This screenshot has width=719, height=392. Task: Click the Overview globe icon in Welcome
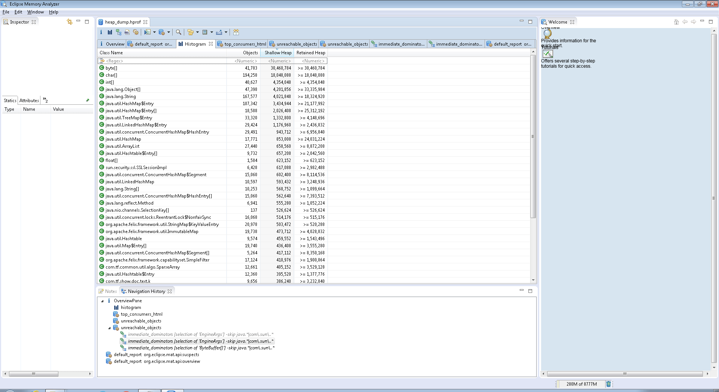pos(547,33)
